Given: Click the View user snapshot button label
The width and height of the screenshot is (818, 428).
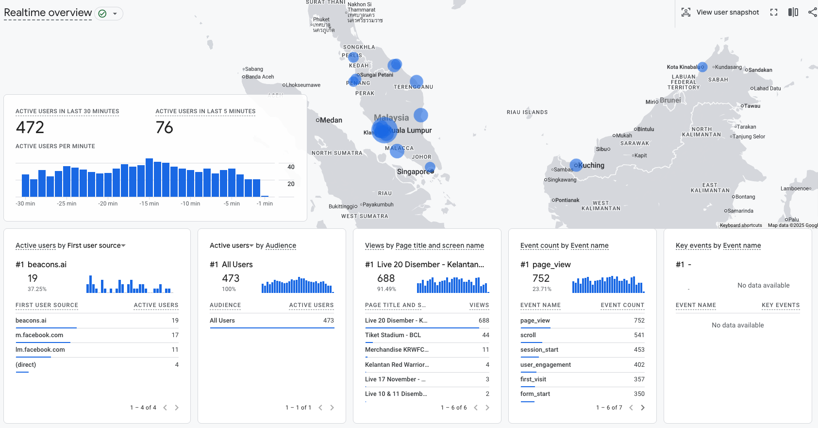Looking at the screenshot, I should pyautogui.click(x=727, y=13).
